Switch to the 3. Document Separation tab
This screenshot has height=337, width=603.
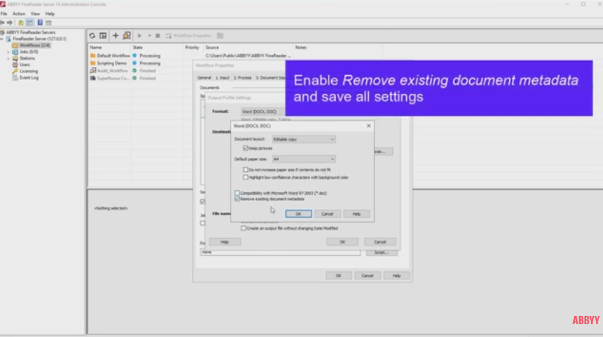click(270, 78)
